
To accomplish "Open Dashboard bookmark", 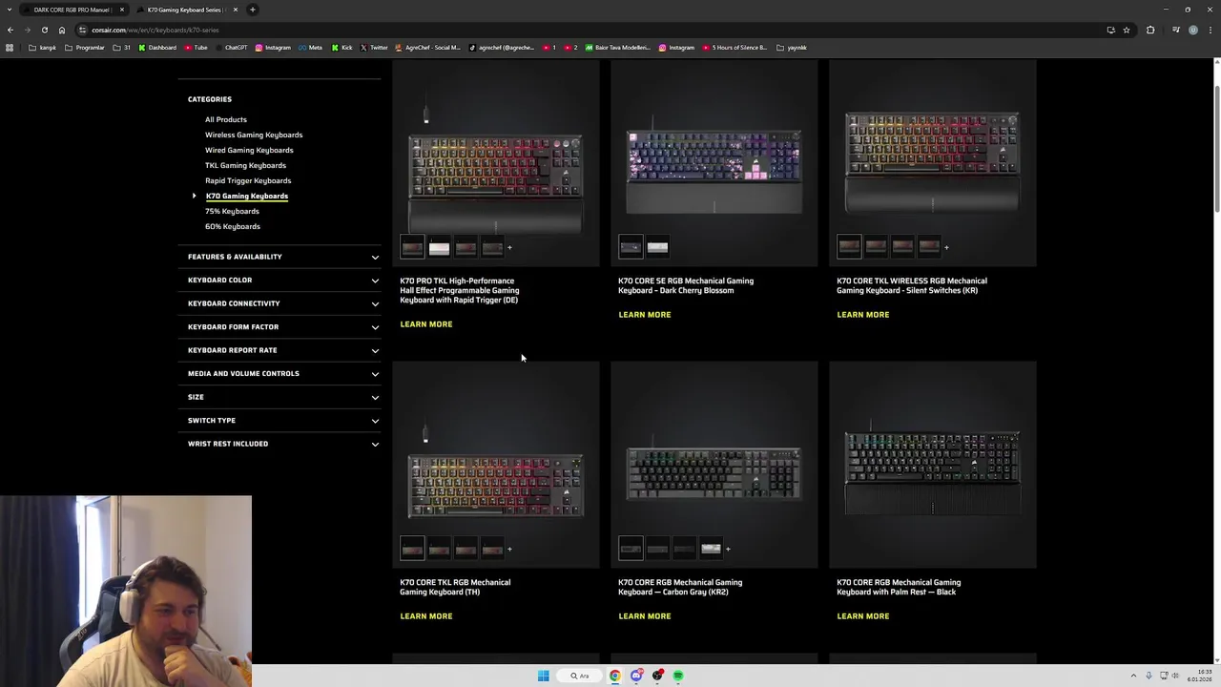I will tap(157, 48).
